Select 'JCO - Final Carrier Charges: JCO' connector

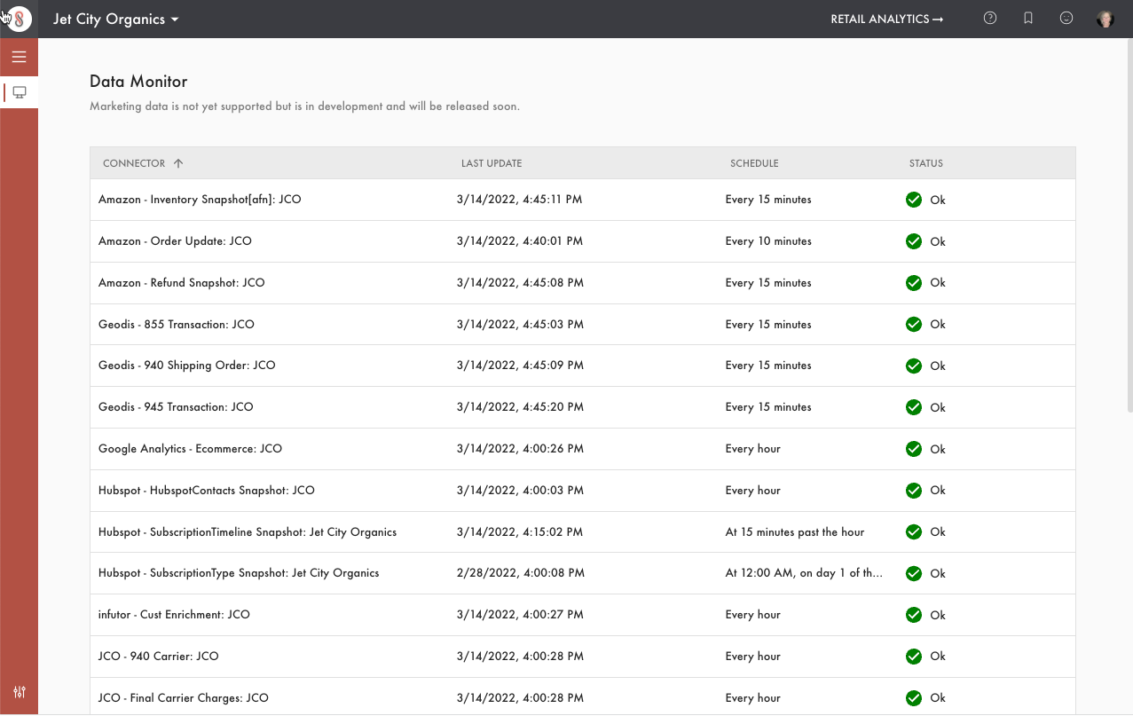point(184,698)
